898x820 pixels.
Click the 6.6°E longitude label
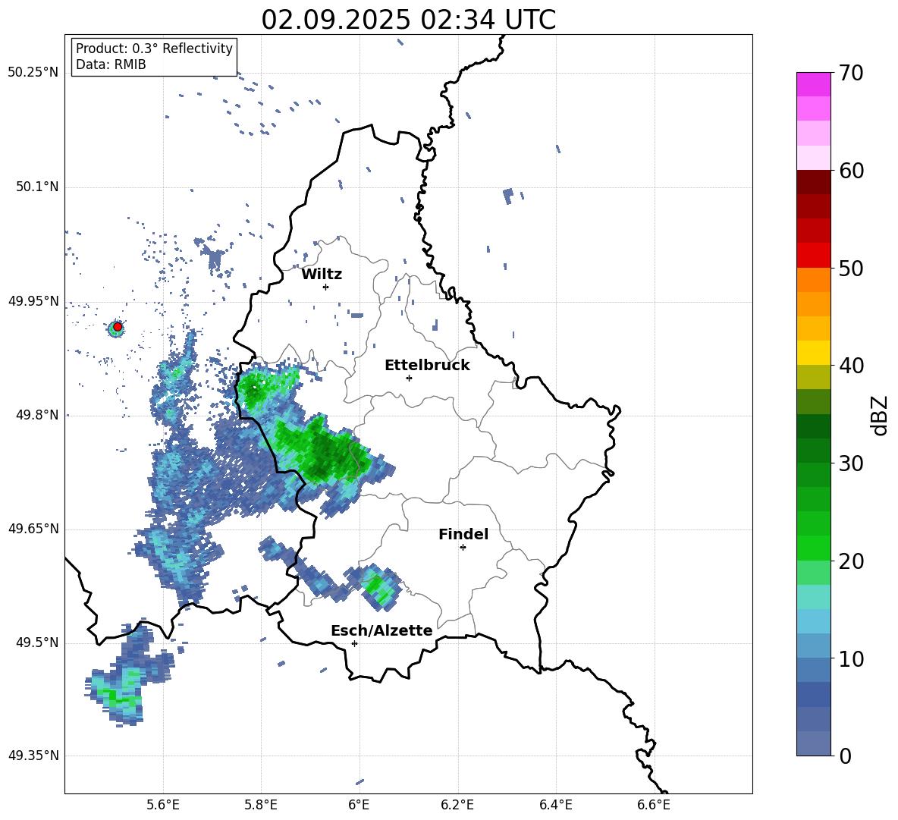click(x=654, y=806)
